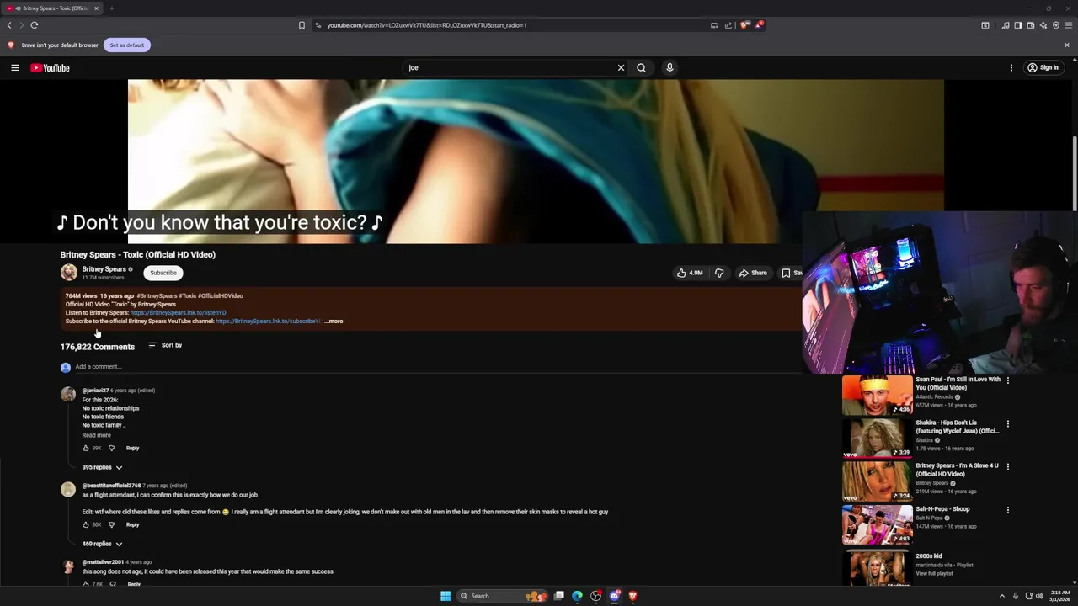Image resolution: width=1078 pixels, height=606 pixels.
Task: Open the BritneySpears.lnk.to/listenYD link
Action: tap(178, 313)
